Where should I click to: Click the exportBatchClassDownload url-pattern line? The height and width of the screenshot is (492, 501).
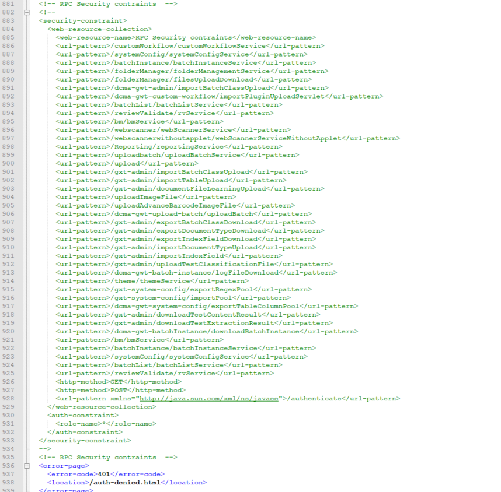click(x=186, y=222)
